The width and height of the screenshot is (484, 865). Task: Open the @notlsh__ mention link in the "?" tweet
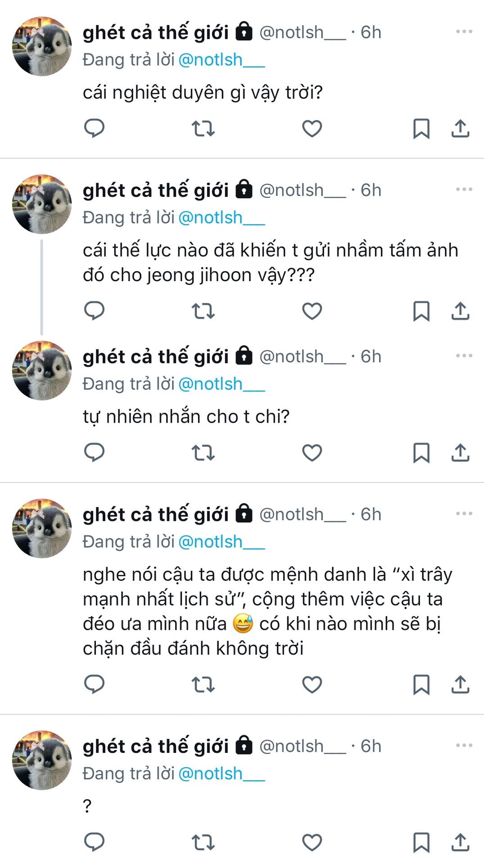[x=222, y=774]
